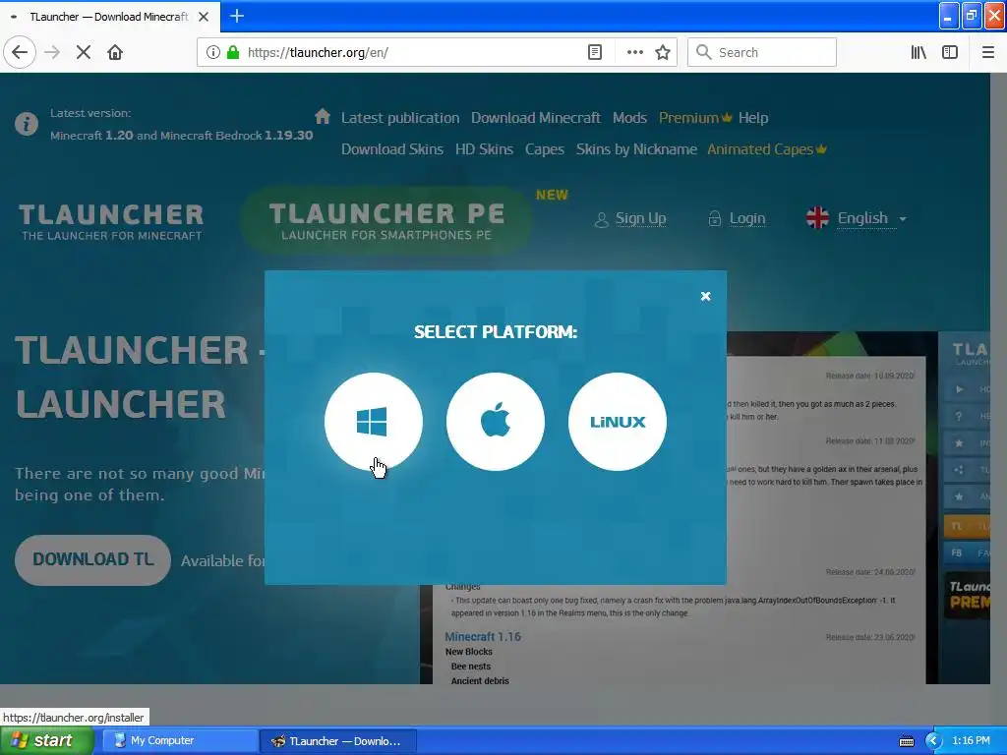Screen dimensions: 1007x755
Task: Click the Search input box
Action: (x=762, y=52)
